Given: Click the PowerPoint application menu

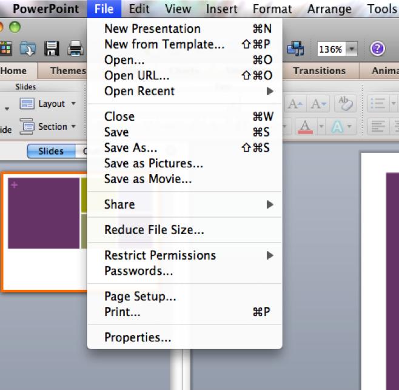Looking at the screenshot, I should (46, 9).
